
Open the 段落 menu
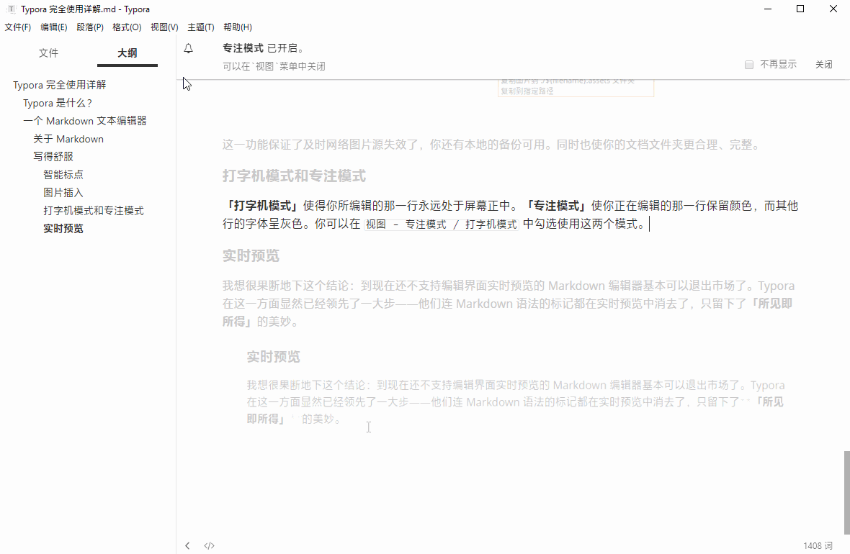click(90, 27)
